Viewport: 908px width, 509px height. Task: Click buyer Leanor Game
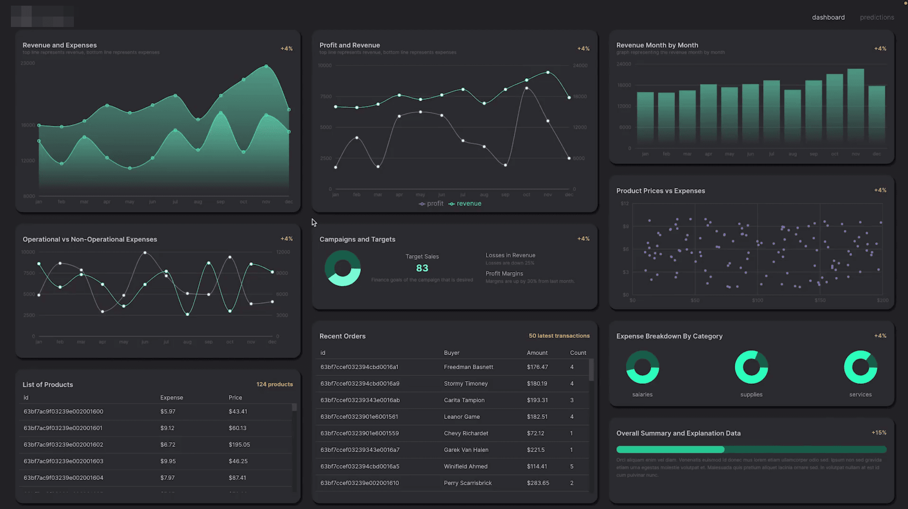(x=462, y=417)
